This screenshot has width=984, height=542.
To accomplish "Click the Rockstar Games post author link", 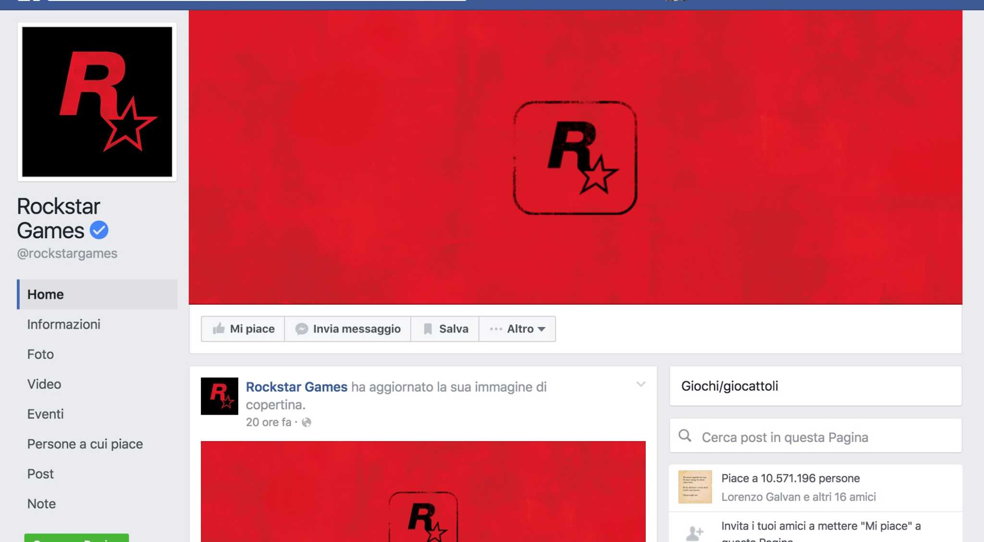I will click(x=296, y=387).
